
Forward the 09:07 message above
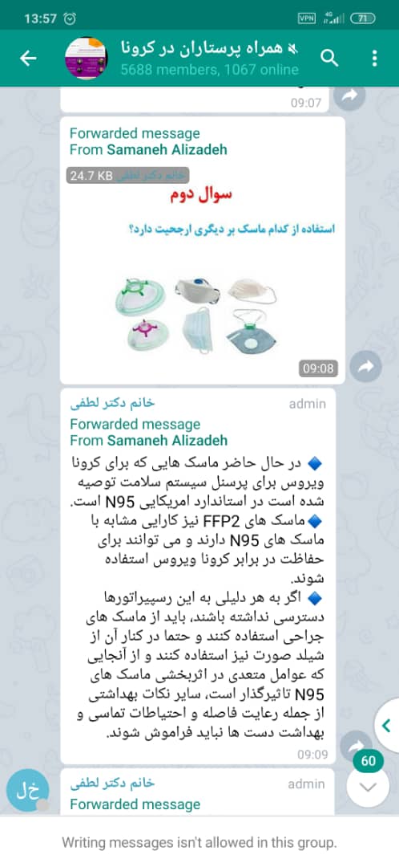tap(352, 97)
